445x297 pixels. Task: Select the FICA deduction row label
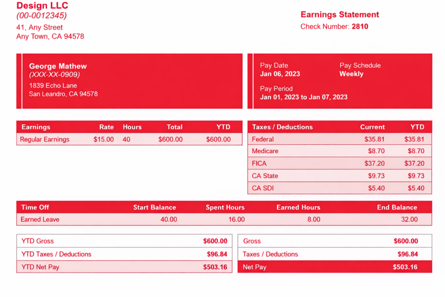(259, 164)
